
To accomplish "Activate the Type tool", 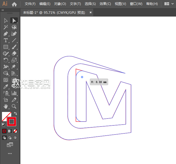I will pos(6,41).
